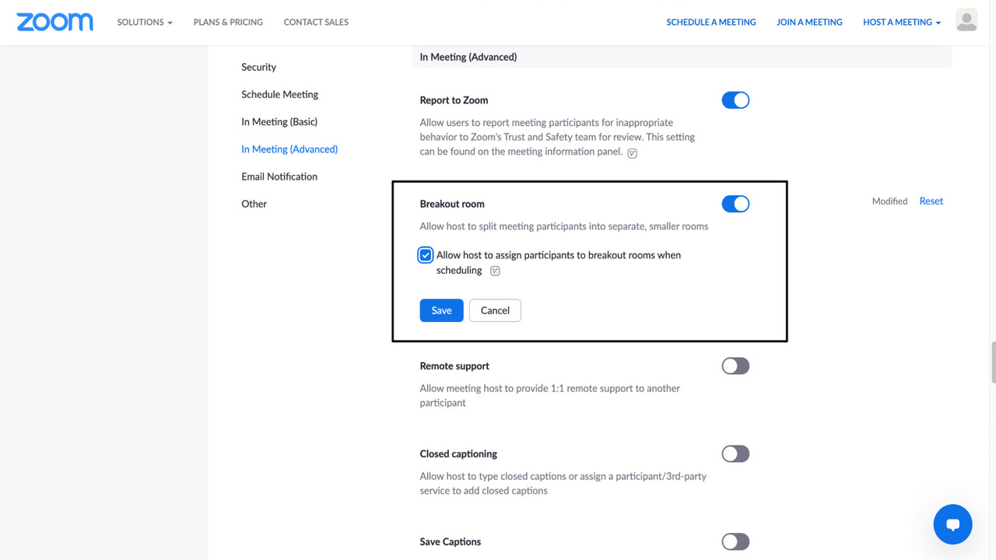Enable the Remote support toggle
Screen dimensions: 996x560
[735, 366]
